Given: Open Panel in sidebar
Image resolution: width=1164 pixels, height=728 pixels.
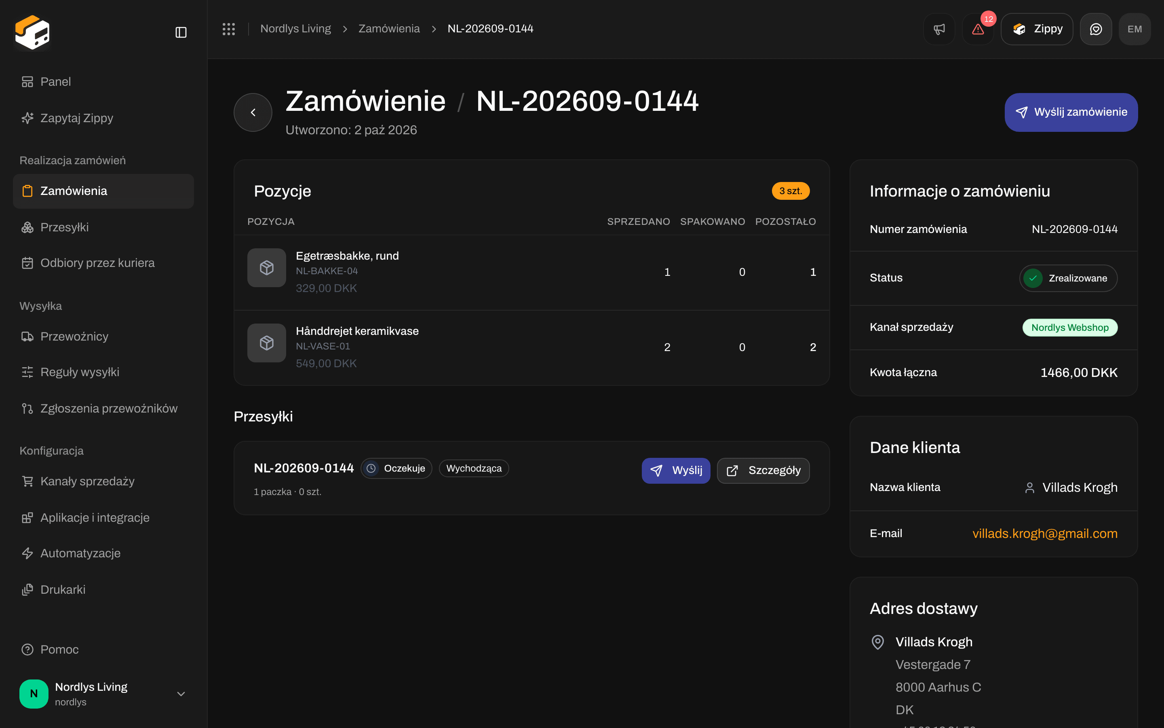Looking at the screenshot, I should [103, 82].
